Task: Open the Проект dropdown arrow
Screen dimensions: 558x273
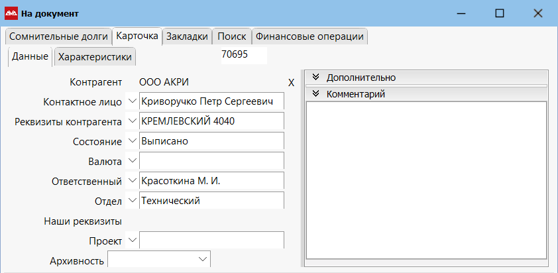Action: 131,240
